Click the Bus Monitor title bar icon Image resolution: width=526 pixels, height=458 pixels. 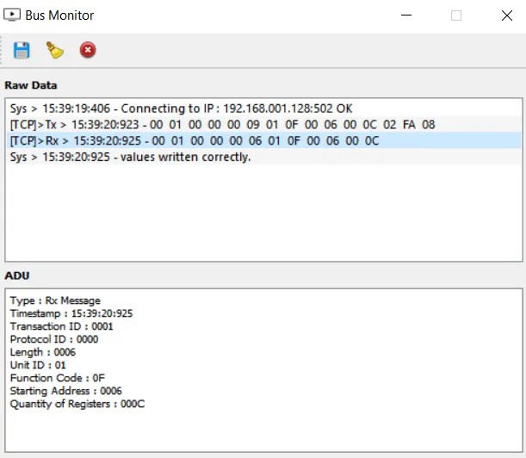point(13,15)
